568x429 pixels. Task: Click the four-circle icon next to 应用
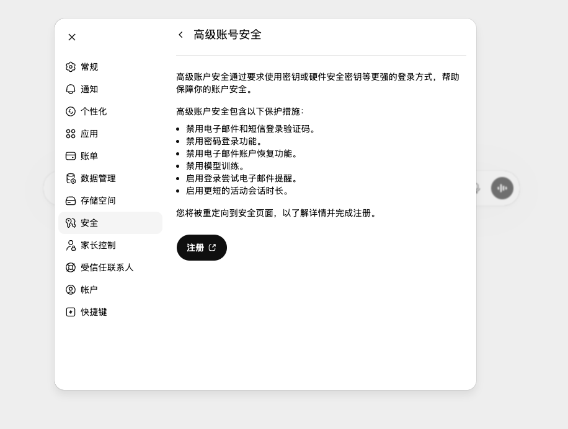[71, 134]
